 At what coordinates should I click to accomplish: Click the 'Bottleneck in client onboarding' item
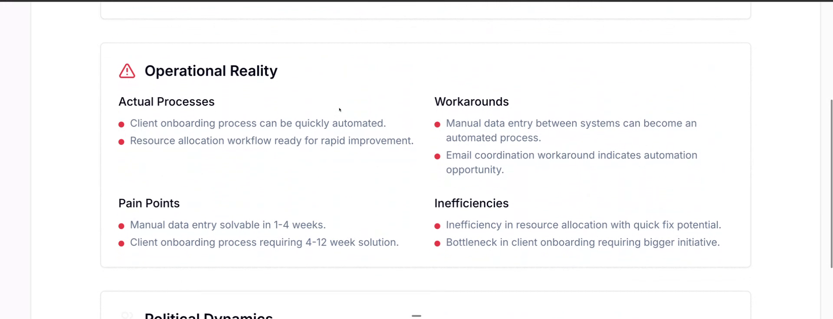(583, 242)
